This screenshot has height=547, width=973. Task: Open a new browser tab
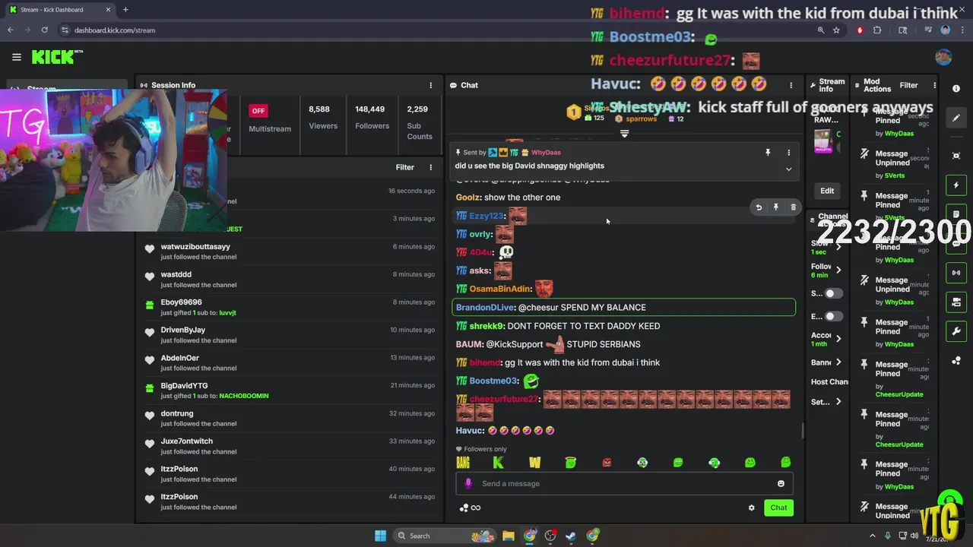125,10
